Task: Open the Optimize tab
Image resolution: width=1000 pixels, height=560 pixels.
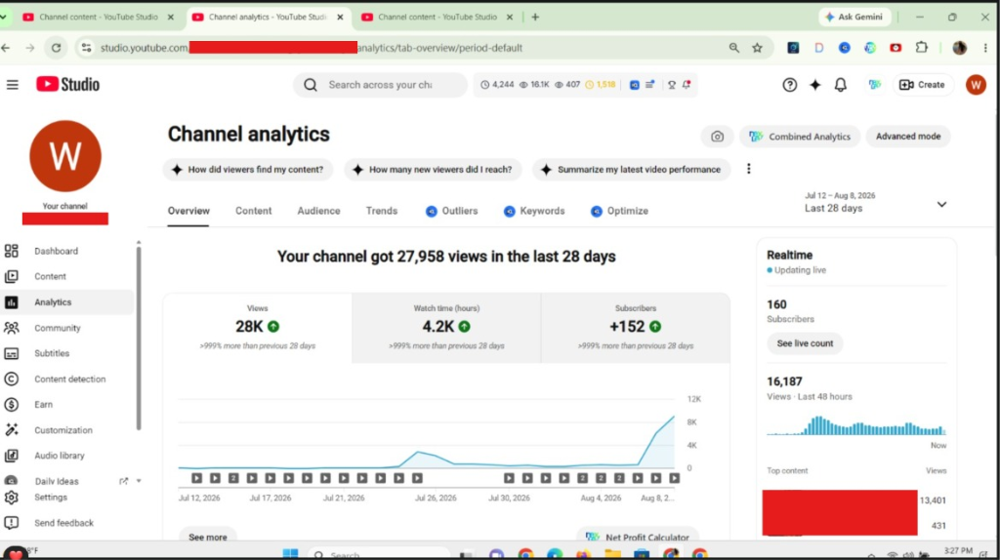Action: 619,211
